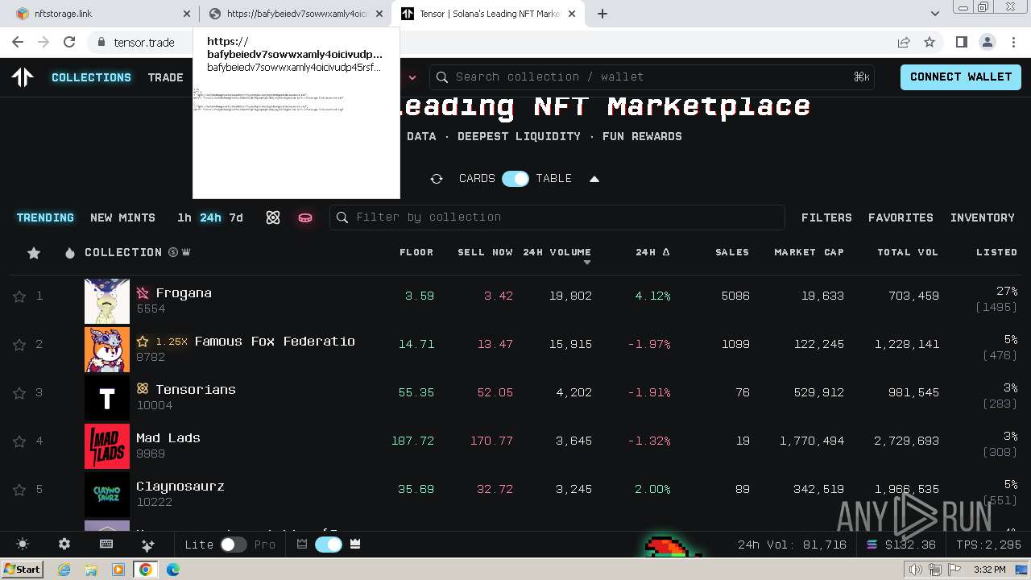Screen dimensions: 1031x580
Task: Select the NEW MINTS tab
Action: (x=122, y=217)
